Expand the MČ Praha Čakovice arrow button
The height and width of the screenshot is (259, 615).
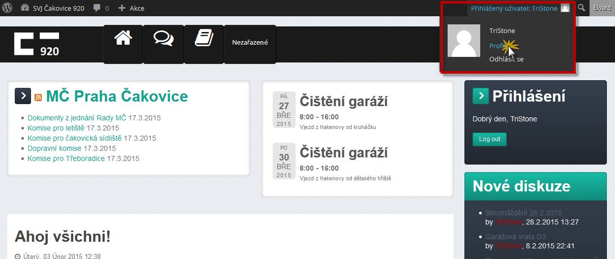tap(23, 96)
